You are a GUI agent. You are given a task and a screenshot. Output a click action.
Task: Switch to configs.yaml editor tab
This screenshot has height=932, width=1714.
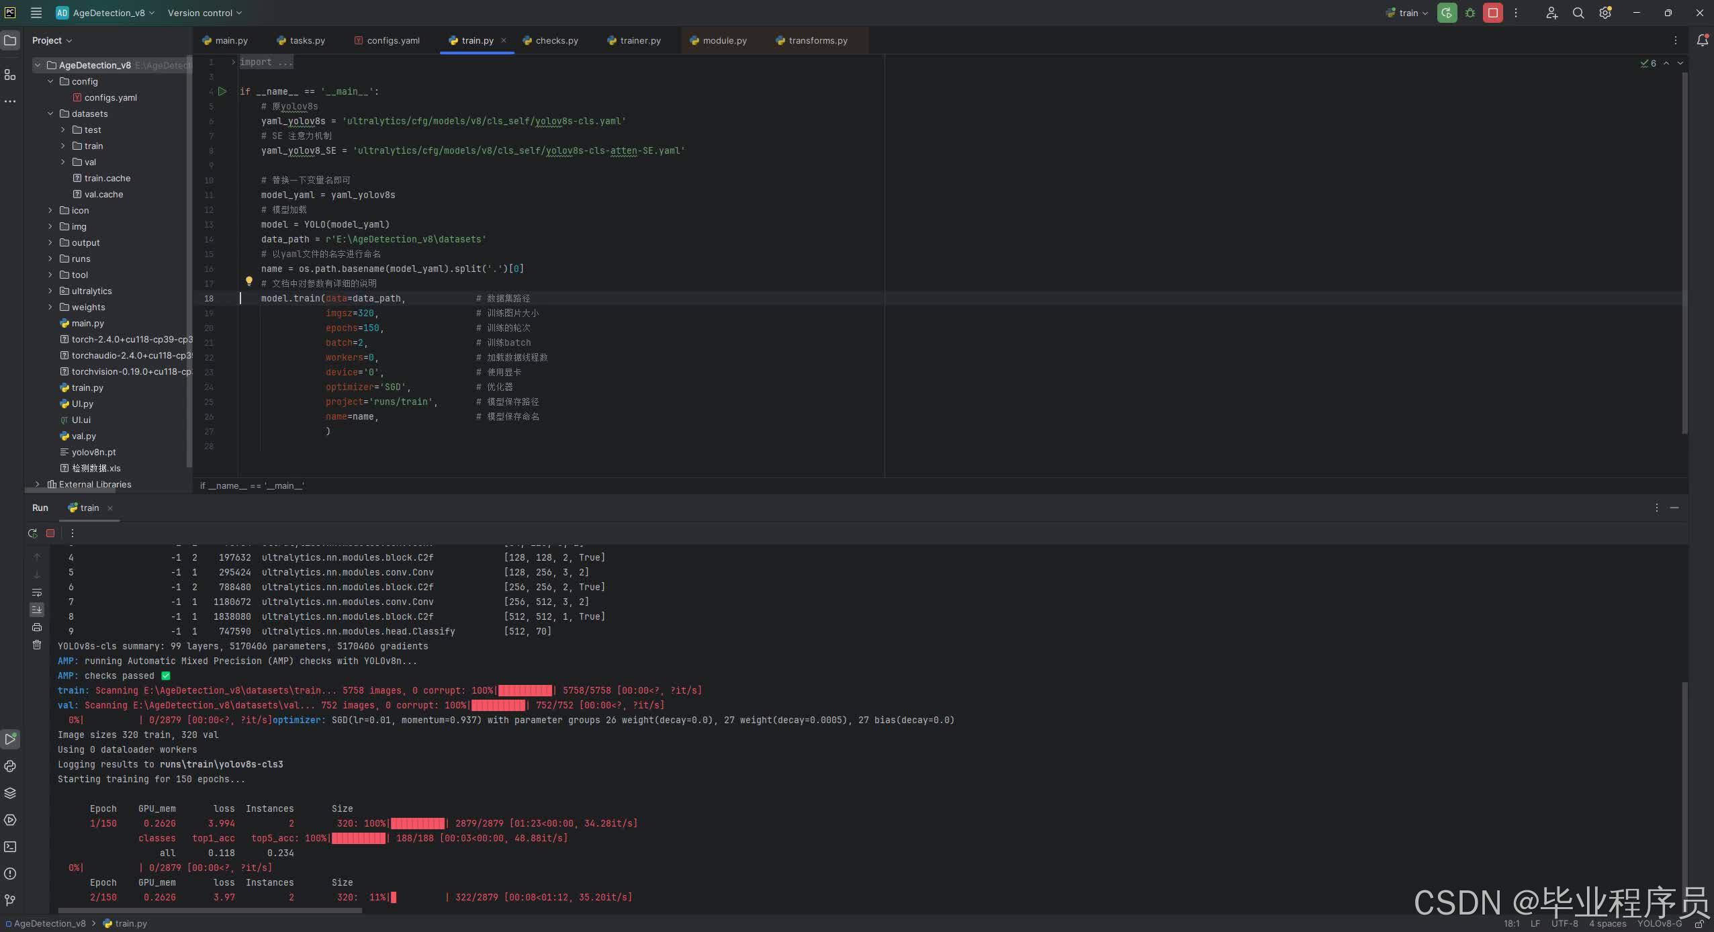(387, 40)
